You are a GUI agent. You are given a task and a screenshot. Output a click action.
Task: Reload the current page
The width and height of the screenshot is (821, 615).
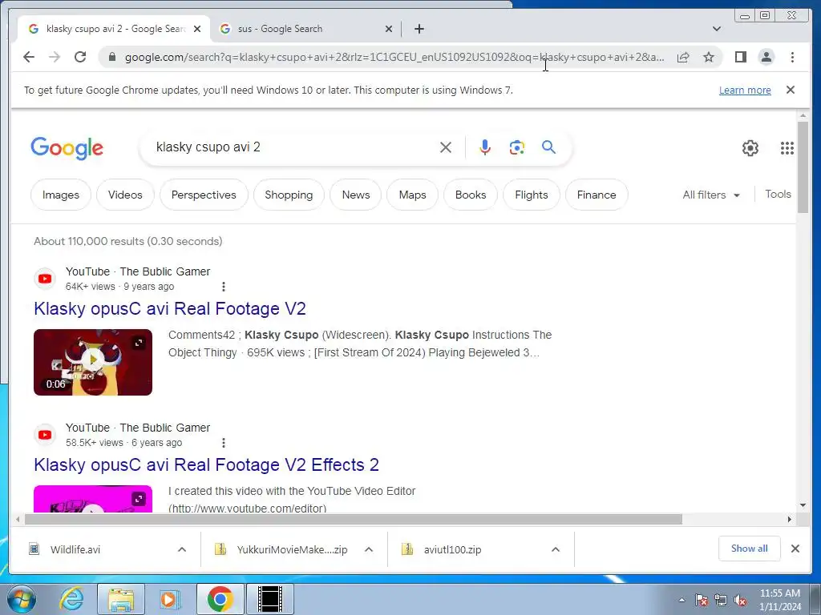click(80, 57)
